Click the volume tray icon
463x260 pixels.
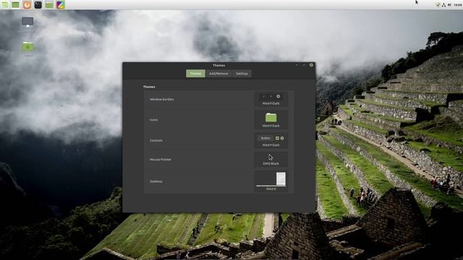point(449,4)
